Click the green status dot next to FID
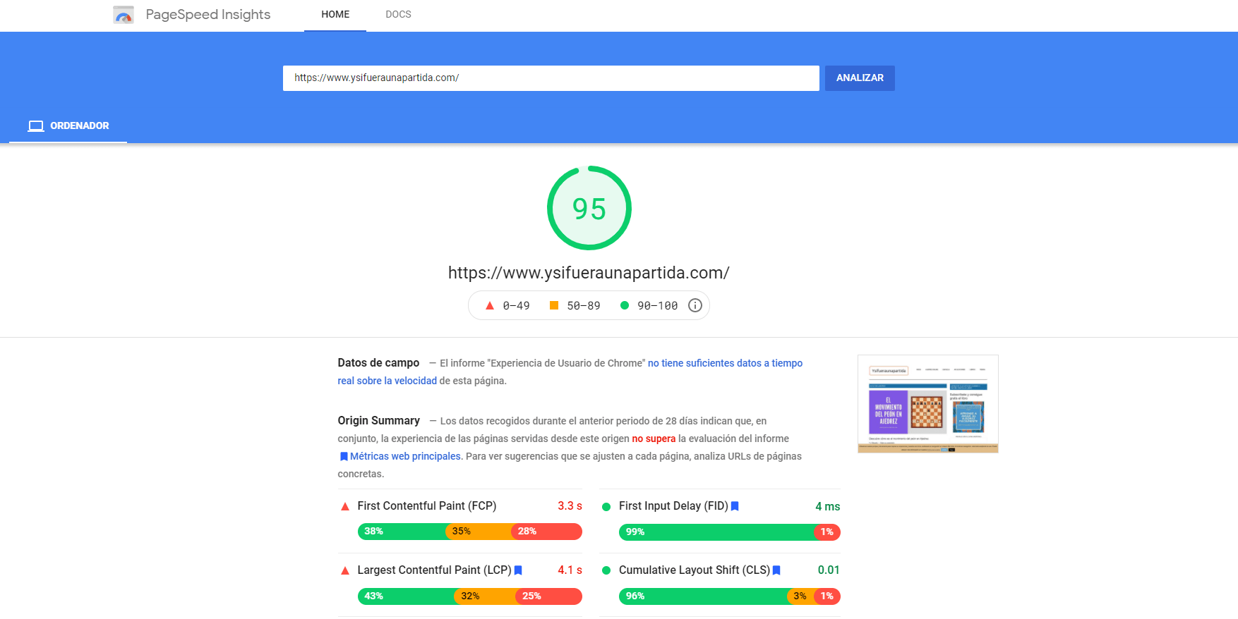 tap(606, 507)
